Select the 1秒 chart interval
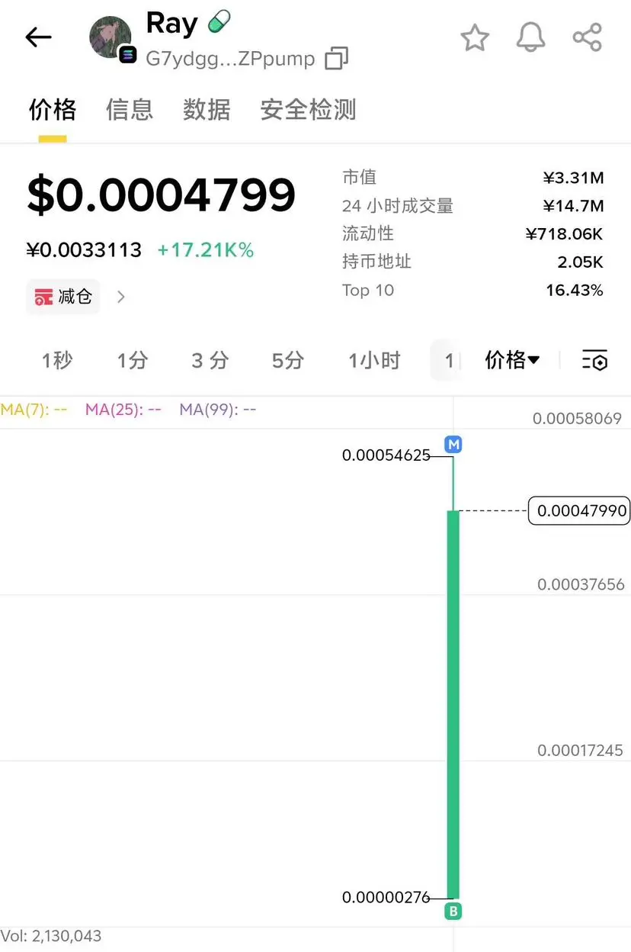Screen dimensions: 631x952 [57, 360]
